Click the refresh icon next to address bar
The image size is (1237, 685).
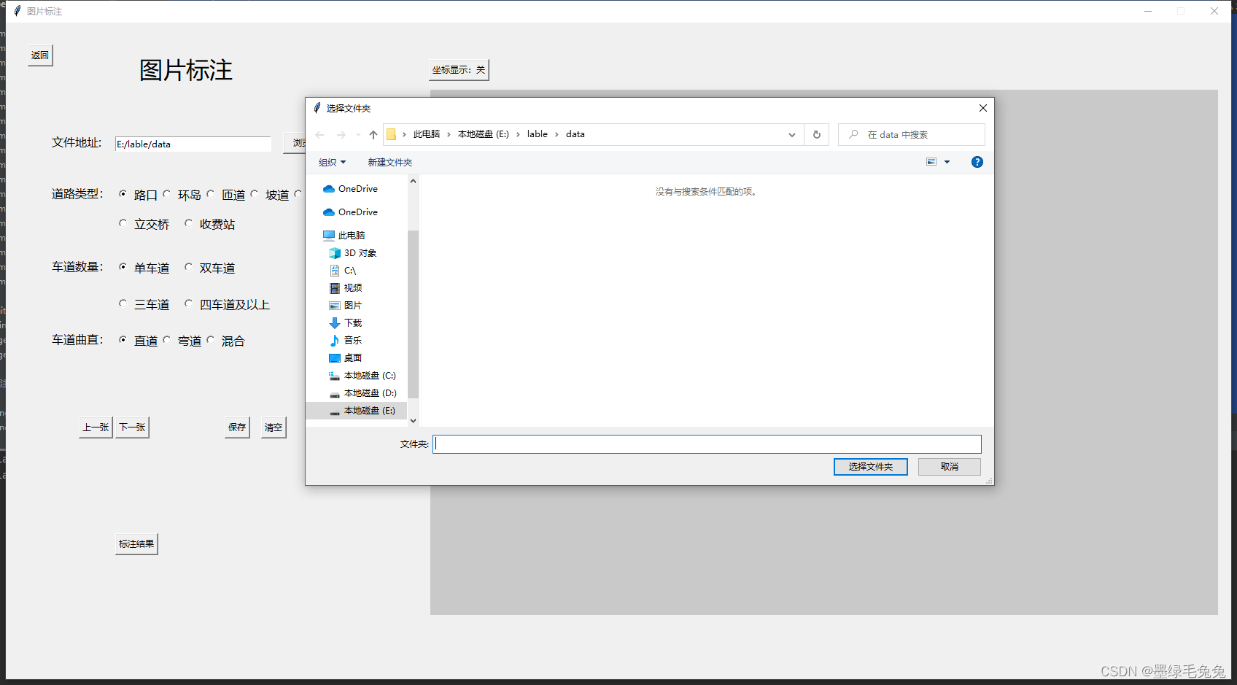(816, 134)
